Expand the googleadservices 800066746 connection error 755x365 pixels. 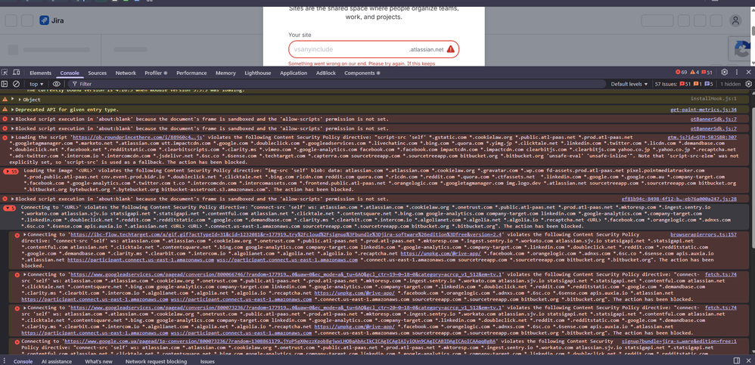(24, 274)
